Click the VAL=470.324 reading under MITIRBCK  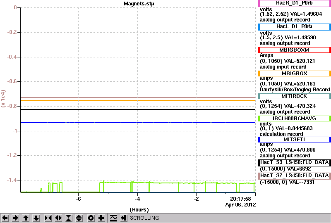(300, 106)
